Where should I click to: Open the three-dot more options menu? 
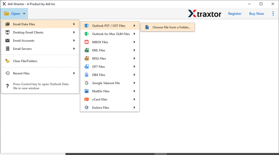click(x=273, y=14)
